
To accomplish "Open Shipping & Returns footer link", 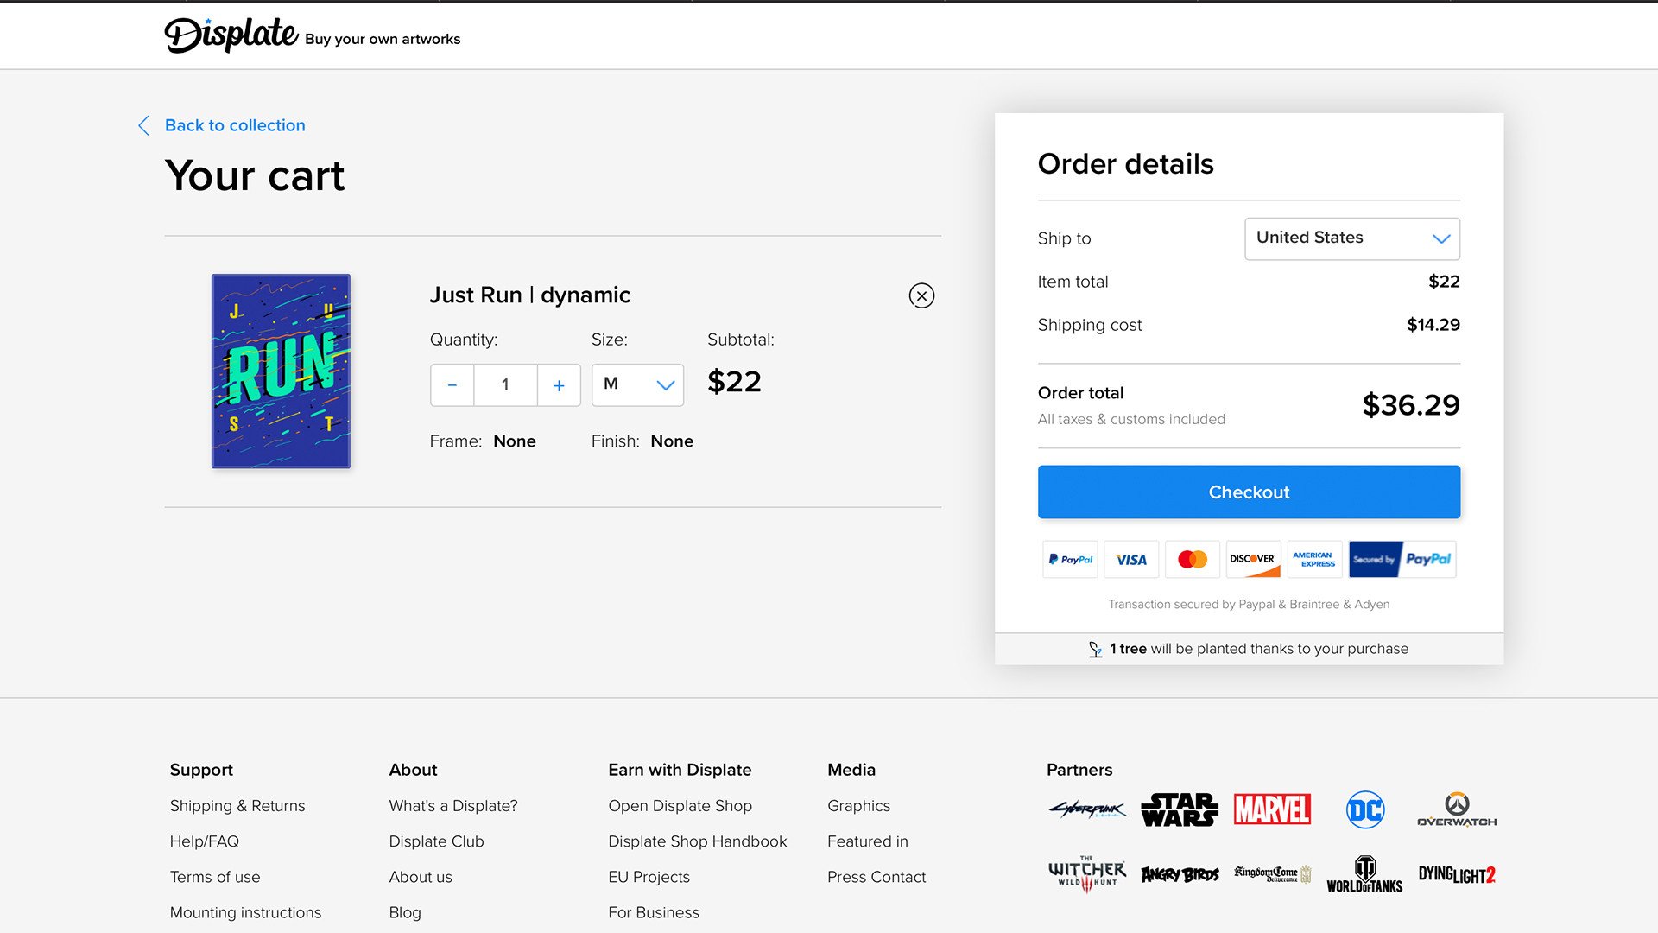I will tap(237, 806).
